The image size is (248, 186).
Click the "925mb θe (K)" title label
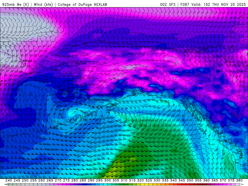tap(15, 4)
